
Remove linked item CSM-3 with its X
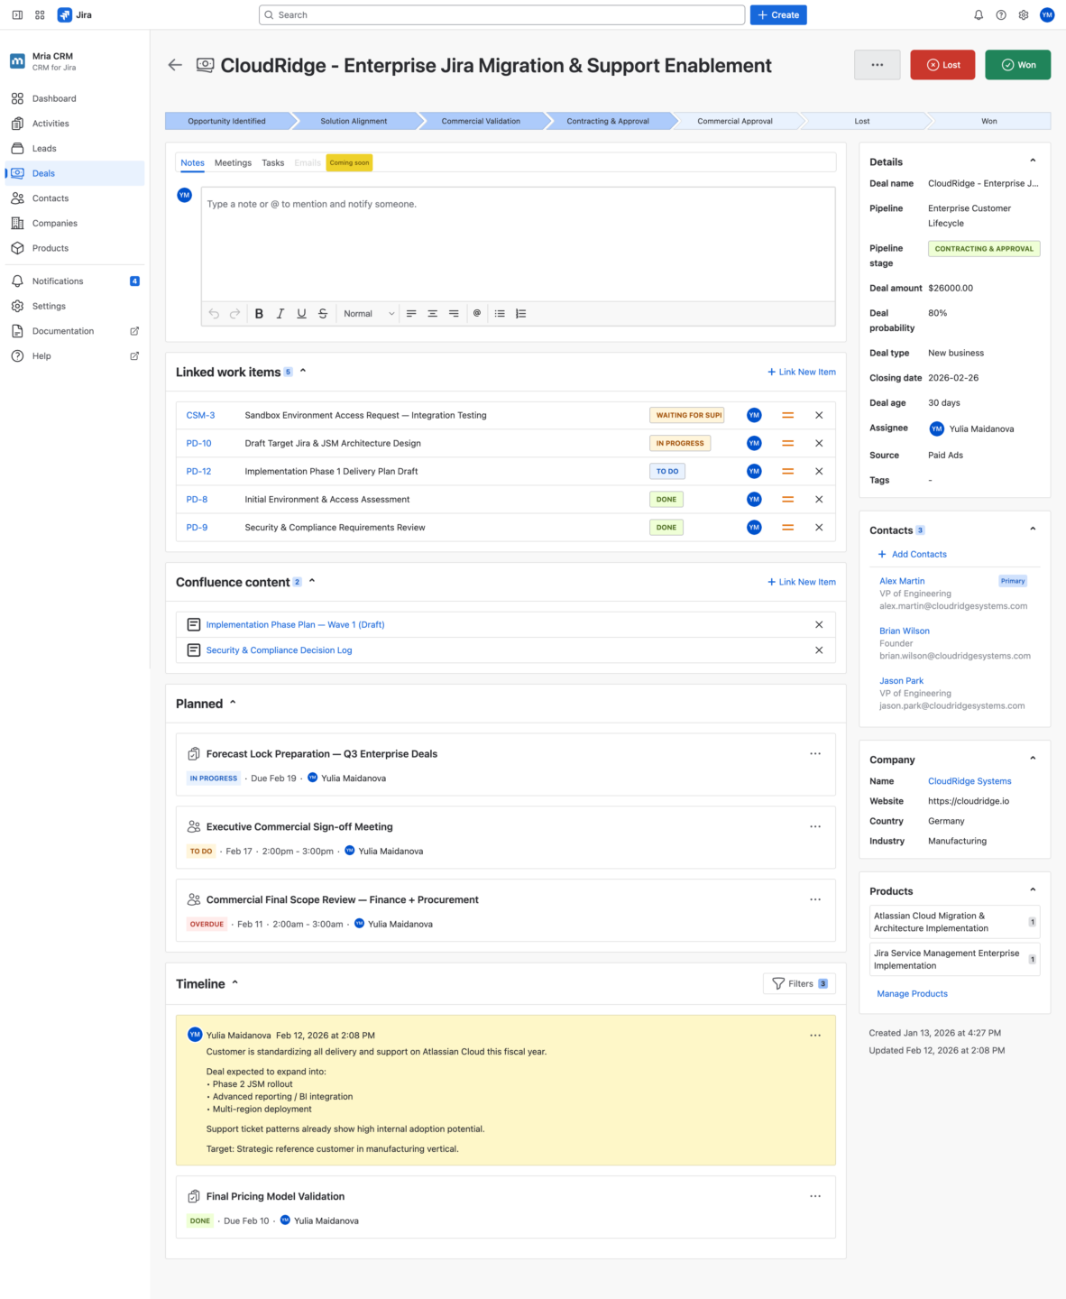[819, 415]
